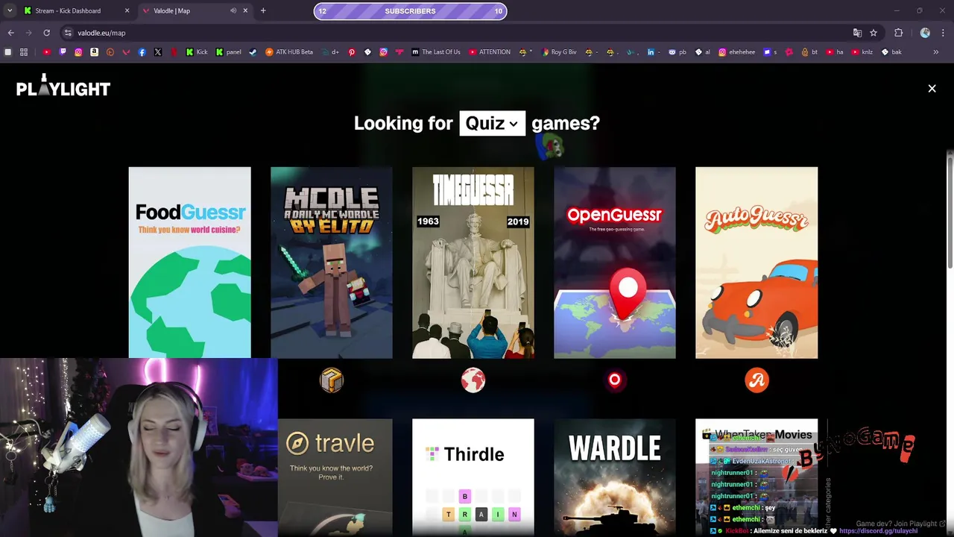Click the OpenGuessr red circle icon
This screenshot has width=954, height=537.
click(x=615, y=380)
